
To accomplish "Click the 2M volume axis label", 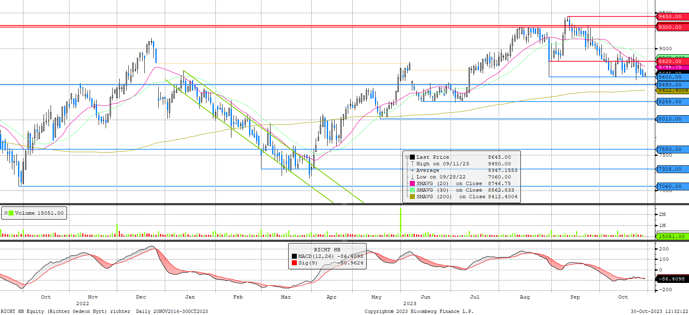I will 662,214.
